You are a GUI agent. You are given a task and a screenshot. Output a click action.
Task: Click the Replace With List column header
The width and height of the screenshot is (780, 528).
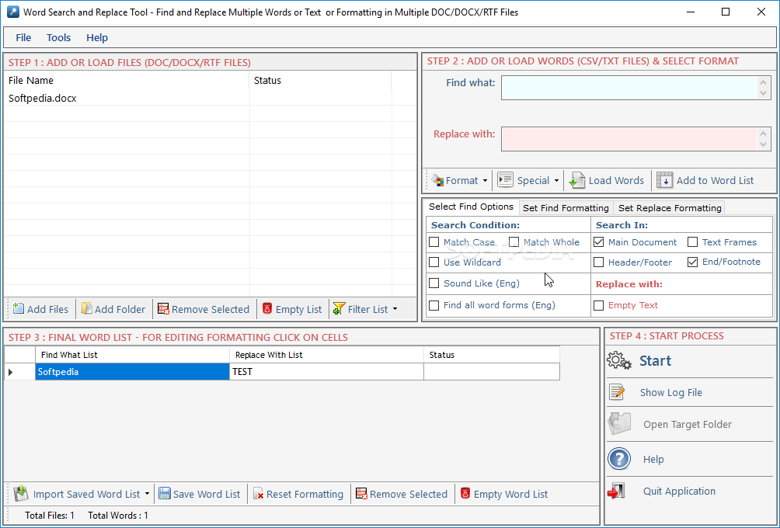point(326,355)
